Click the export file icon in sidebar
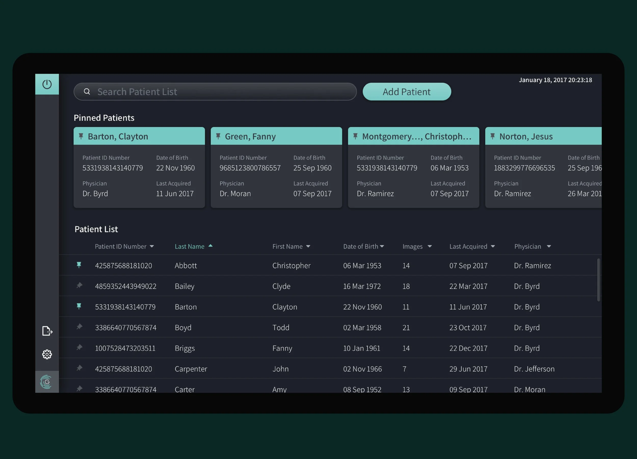This screenshot has height=459, width=637. pos(47,331)
